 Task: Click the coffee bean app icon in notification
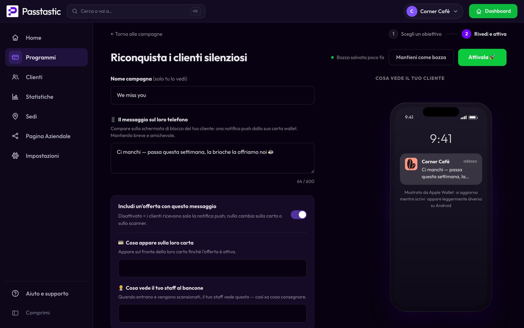point(411,164)
